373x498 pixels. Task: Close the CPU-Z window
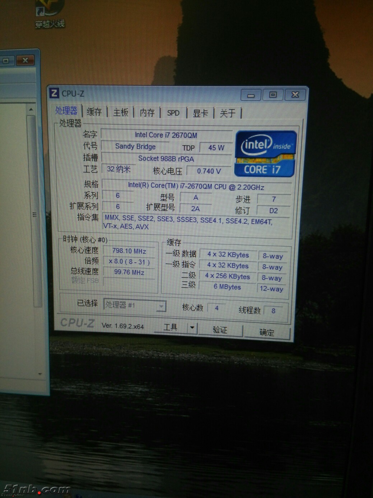[295, 95]
